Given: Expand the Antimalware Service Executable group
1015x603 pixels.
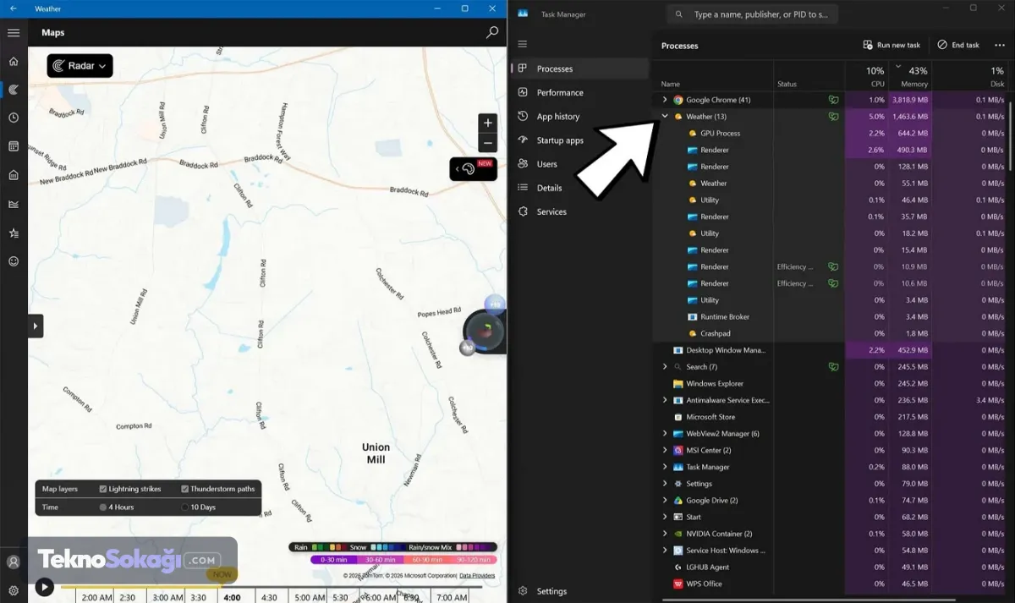Looking at the screenshot, I should (665, 400).
